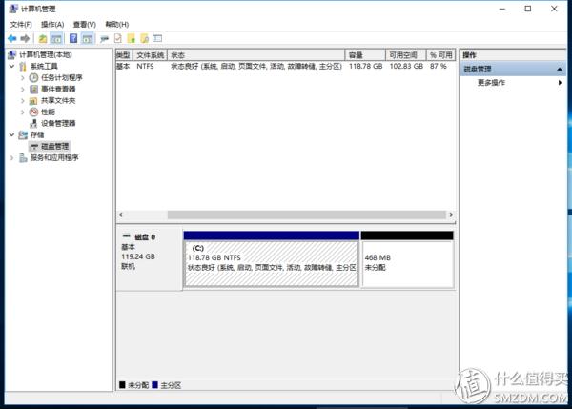Open Help via the blue question mark icon
This screenshot has height=409, width=572.
[73, 38]
